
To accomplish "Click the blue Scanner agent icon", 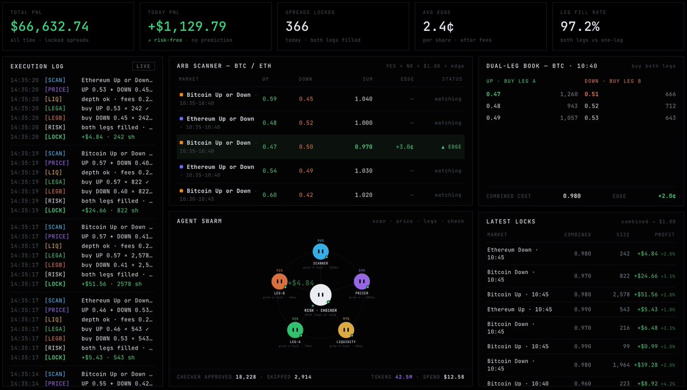I will point(321,251).
